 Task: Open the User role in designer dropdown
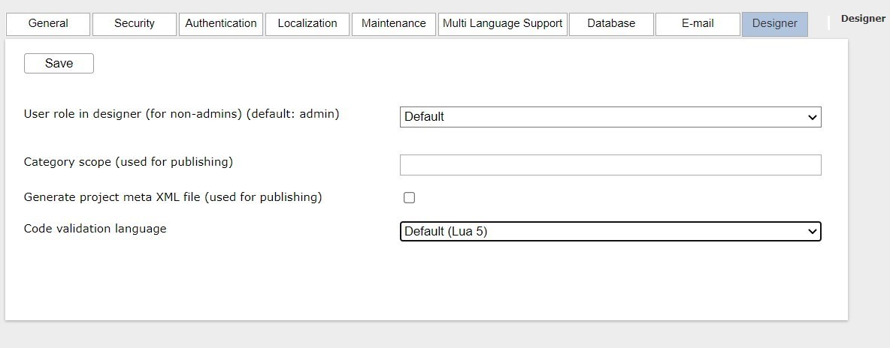click(x=610, y=117)
